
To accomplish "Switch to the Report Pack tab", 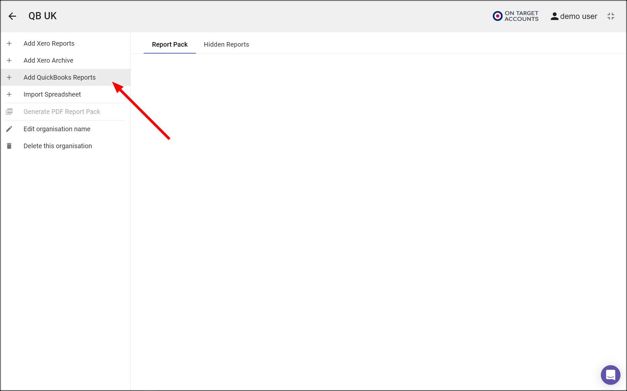I will coord(170,44).
